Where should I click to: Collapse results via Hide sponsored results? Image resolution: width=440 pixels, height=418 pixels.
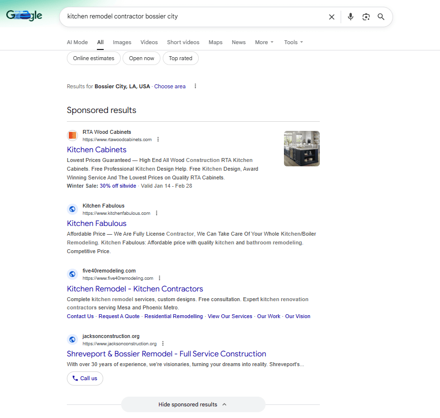pos(193,404)
